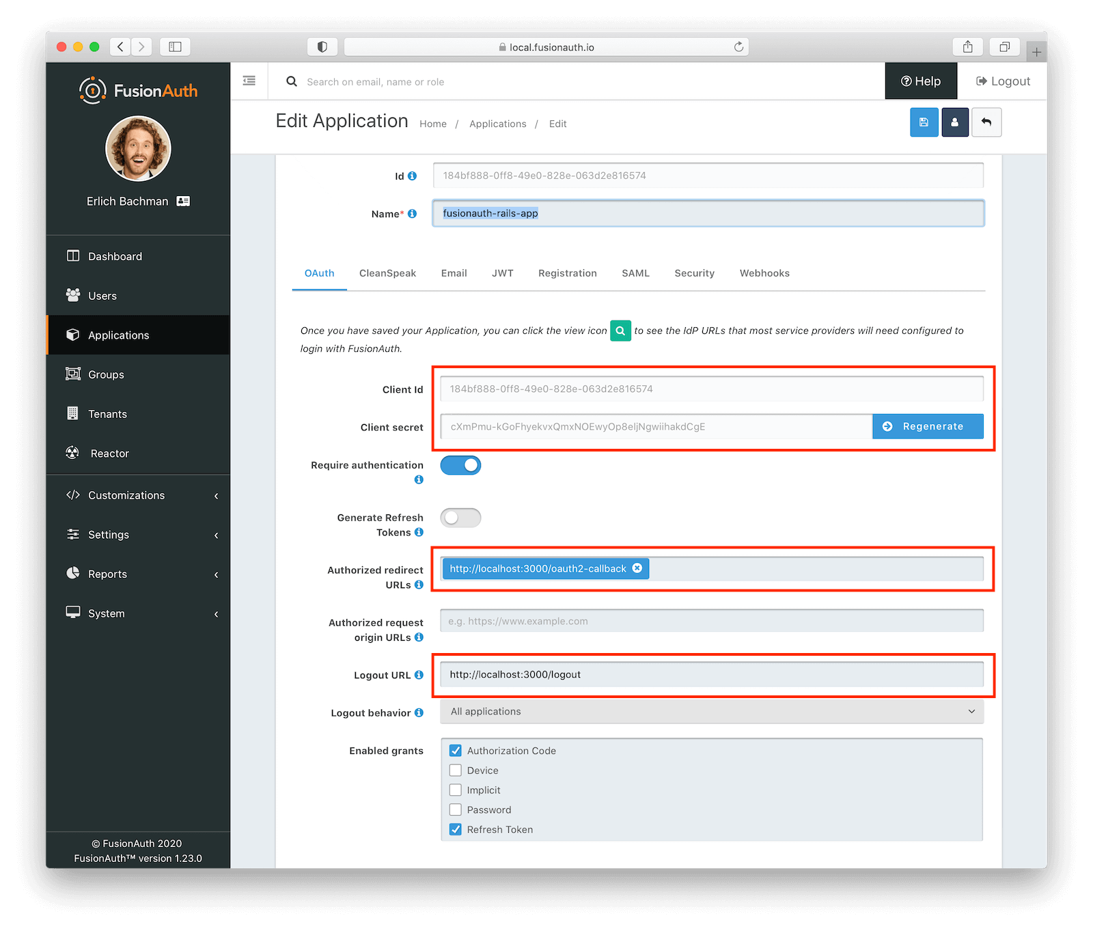The image size is (1093, 929).
Task: Click the Home breadcrumb link
Action: click(x=433, y=124)
